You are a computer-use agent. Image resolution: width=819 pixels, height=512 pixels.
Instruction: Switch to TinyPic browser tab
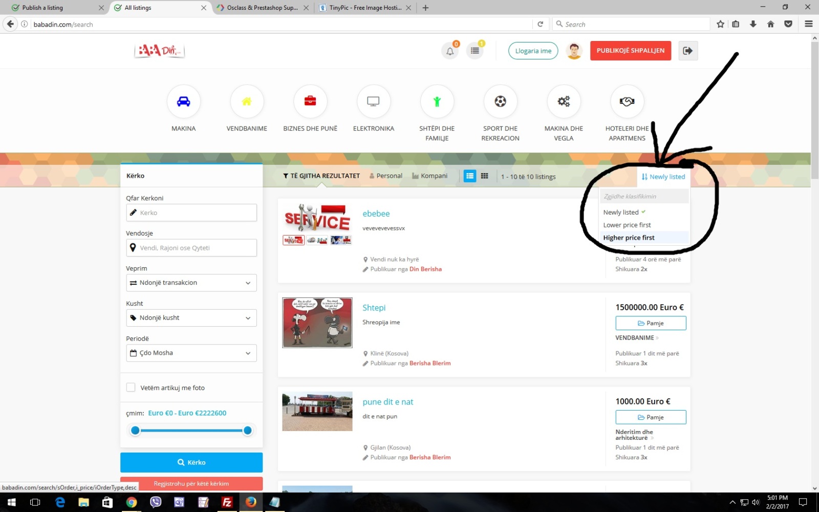[x=364, y=8]
